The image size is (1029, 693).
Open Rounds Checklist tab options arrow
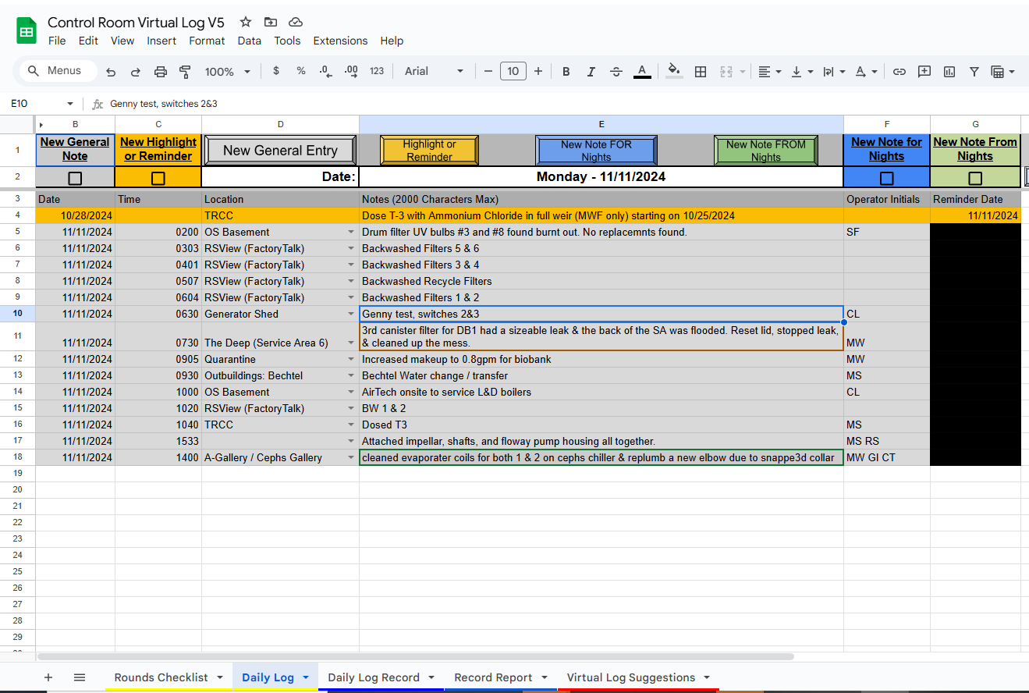click(220, 677)
